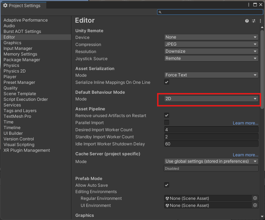The height and width of the screenshot is (220, 265).
Task: Open Memory Settings category
Action: [20, 54]
